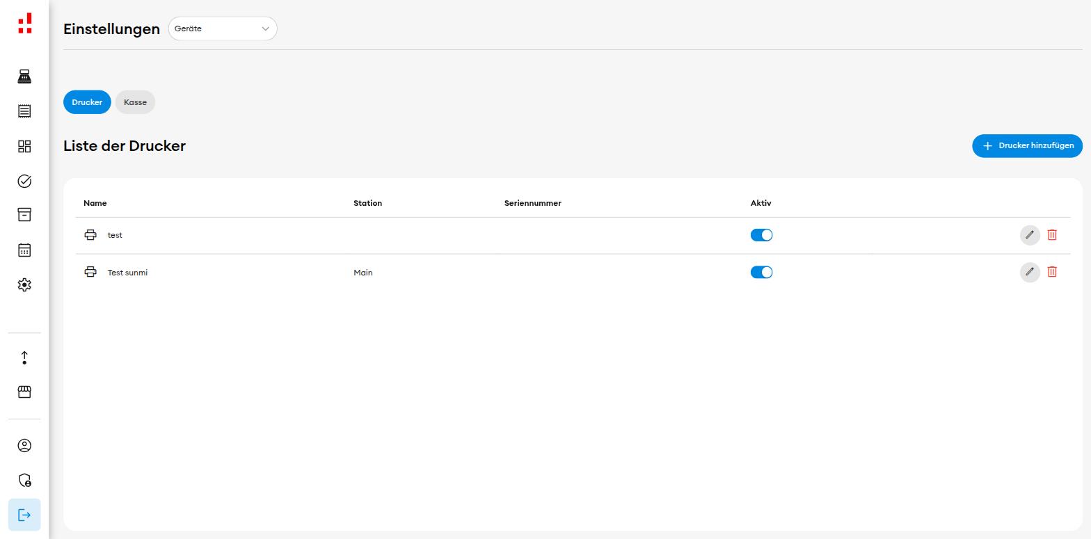
Task: Click the printer icon beside Test sunmi
Action: pyautogui.click(x=90, y=272)
